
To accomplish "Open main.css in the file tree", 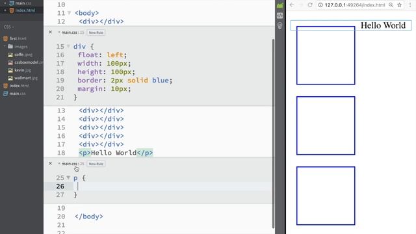I will tap(18, 94).
